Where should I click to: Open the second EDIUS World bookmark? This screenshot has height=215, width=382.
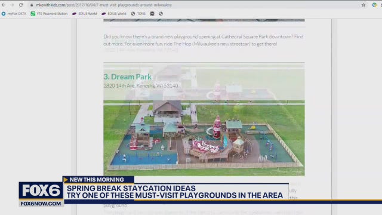114,14
